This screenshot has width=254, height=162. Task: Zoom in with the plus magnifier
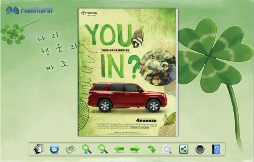87,149
